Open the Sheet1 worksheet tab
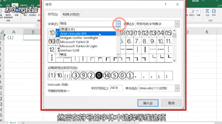222x124 pixels. [x=13, y=122]
